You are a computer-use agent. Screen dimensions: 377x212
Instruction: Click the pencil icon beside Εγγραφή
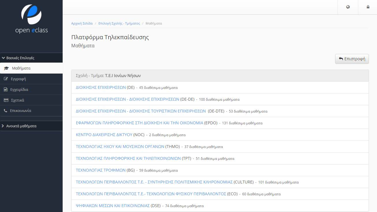[6, 79]
